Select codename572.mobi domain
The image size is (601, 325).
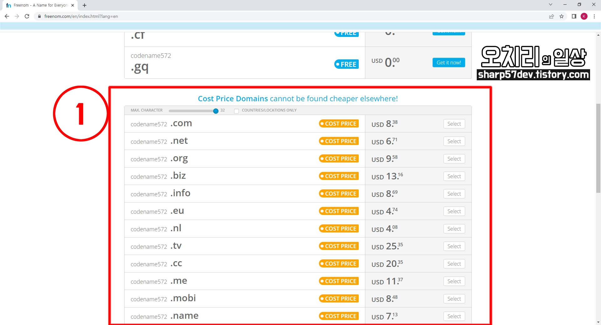454,299
